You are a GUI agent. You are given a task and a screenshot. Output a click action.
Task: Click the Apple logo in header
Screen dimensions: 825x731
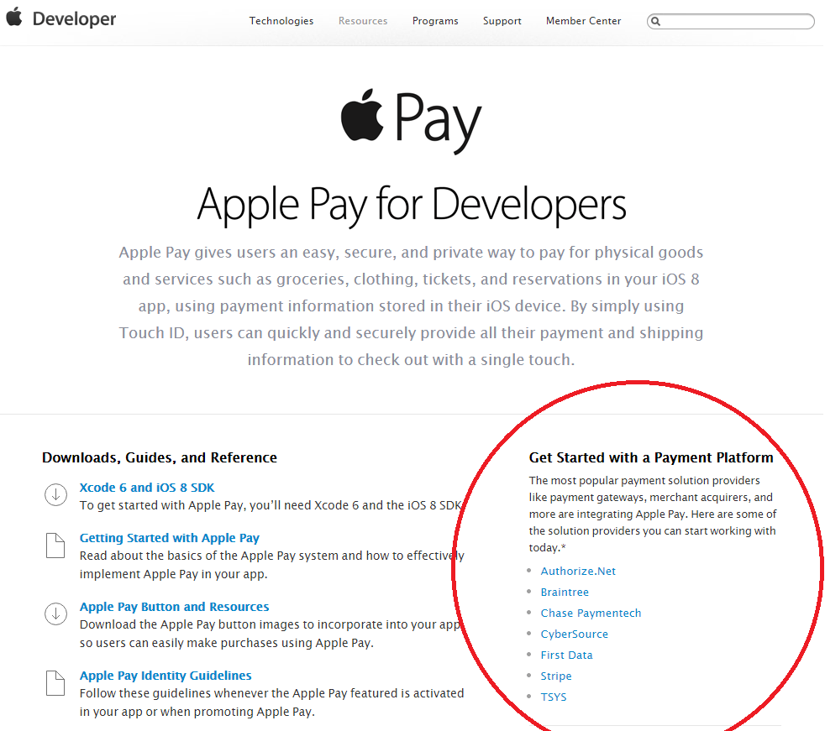14,17
